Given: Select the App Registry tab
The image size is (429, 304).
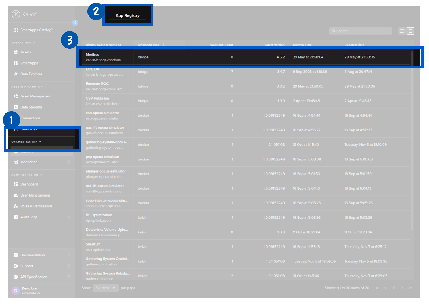Looking at the screenshot, I should (127, 16).
